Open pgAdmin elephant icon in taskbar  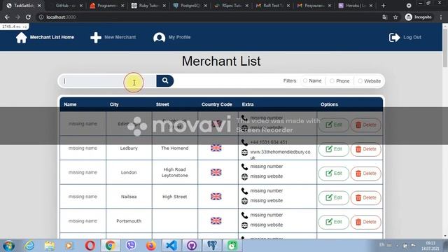coord(212,246)
